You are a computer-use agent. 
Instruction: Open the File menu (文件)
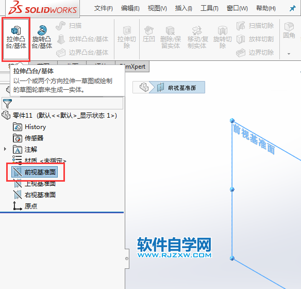(x=103, y=8)
